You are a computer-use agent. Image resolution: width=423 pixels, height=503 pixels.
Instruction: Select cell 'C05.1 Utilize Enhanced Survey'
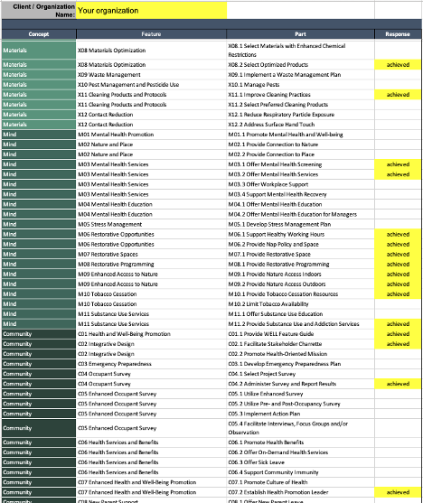click(301, 394)
